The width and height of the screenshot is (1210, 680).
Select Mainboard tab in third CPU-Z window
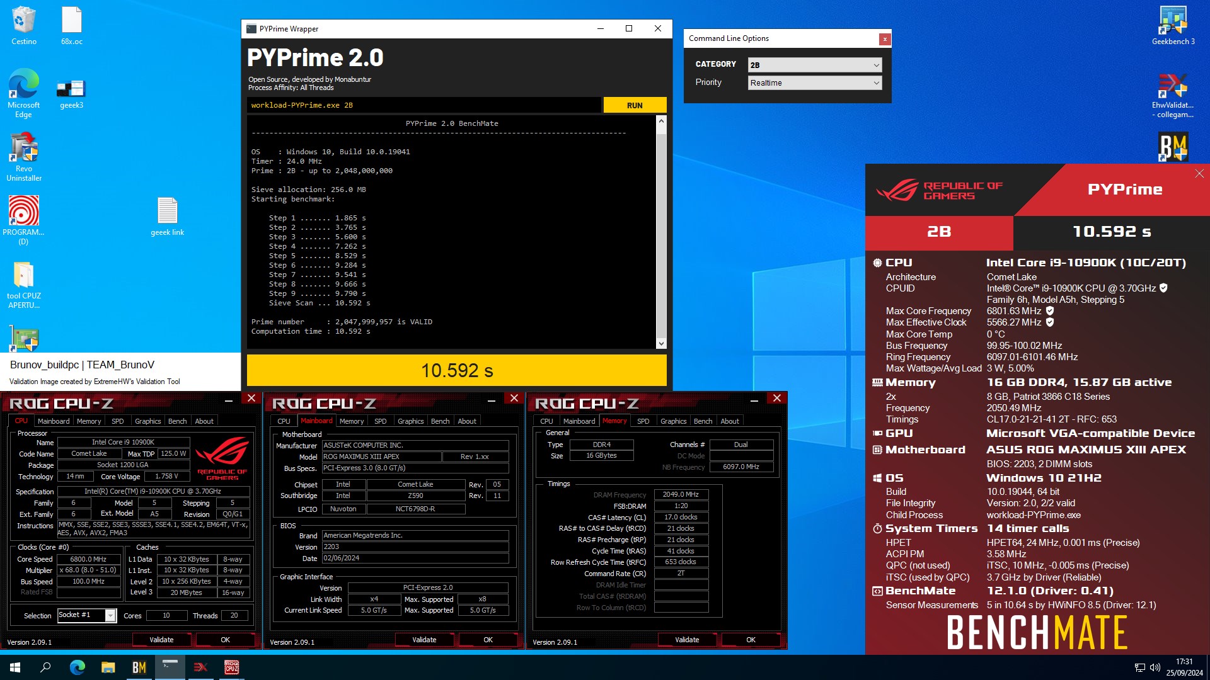pyautogui.click(x=579, y=421)
